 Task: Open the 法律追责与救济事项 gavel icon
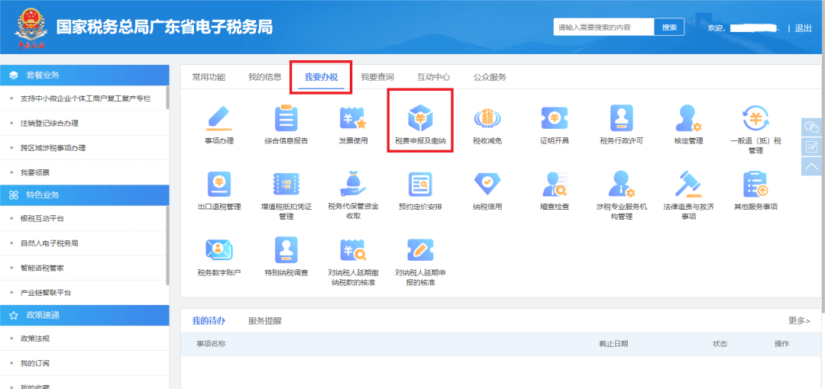click(689, 184)
